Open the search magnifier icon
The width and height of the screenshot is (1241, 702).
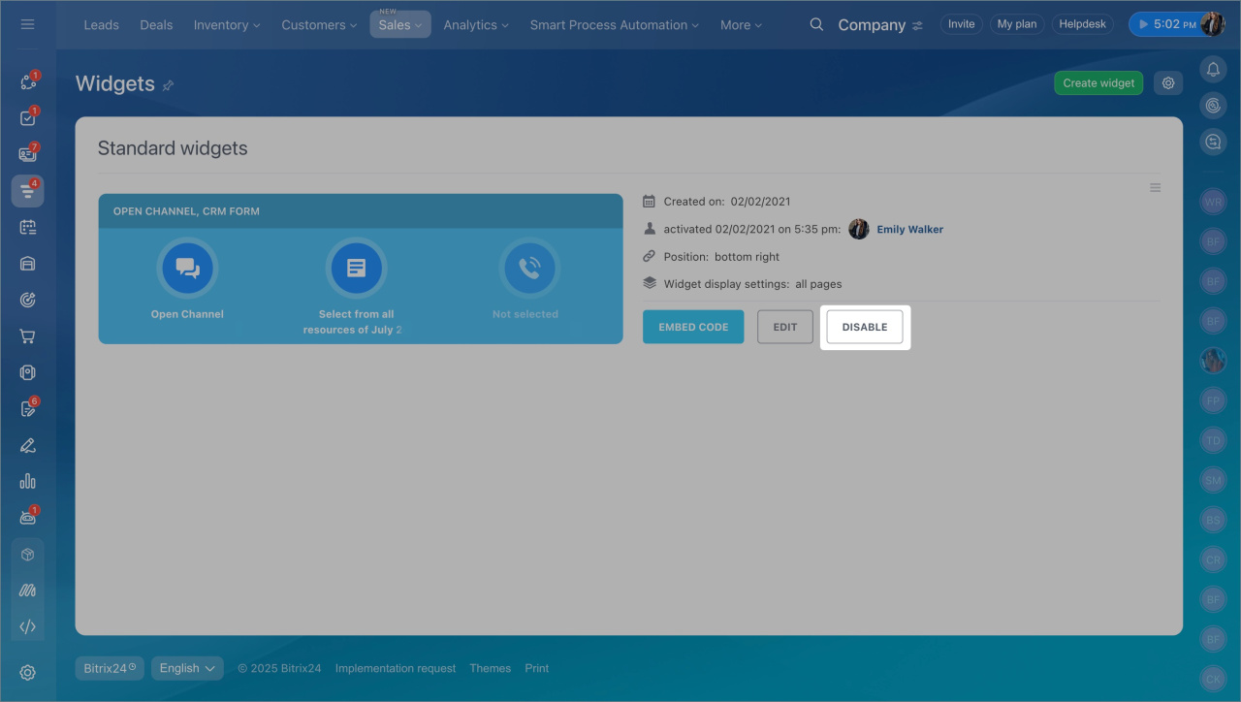pyautogui.click(x=816, y=24)
